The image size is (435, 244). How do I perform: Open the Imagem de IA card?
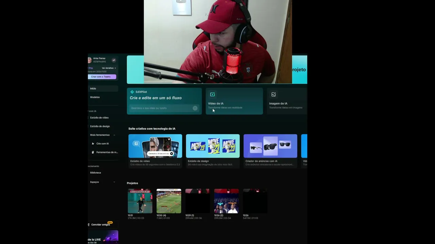[x=287, y=101]
